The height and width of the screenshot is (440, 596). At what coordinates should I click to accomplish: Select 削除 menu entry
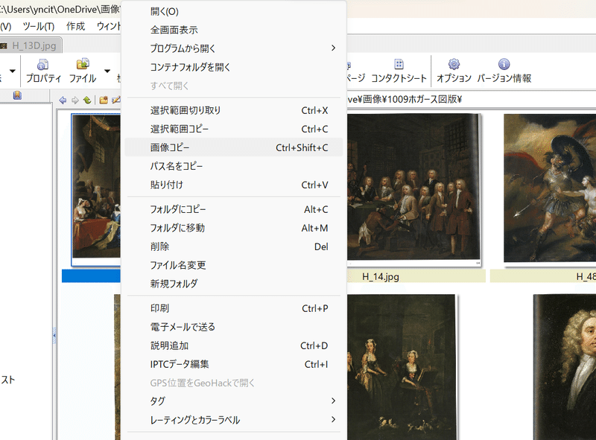point(234,246)
